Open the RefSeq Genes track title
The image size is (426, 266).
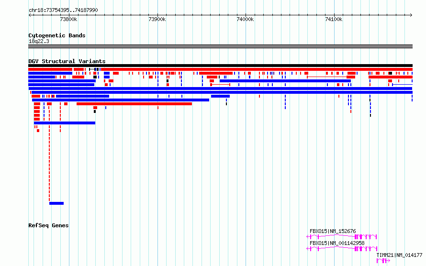coord(48,225)
